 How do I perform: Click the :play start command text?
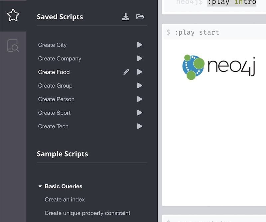[x=197, y=32]
